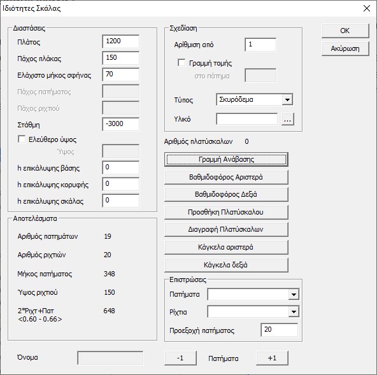
Task: Click Διαγραφή Πλατύσκαλων button
Action: [226, 230]
